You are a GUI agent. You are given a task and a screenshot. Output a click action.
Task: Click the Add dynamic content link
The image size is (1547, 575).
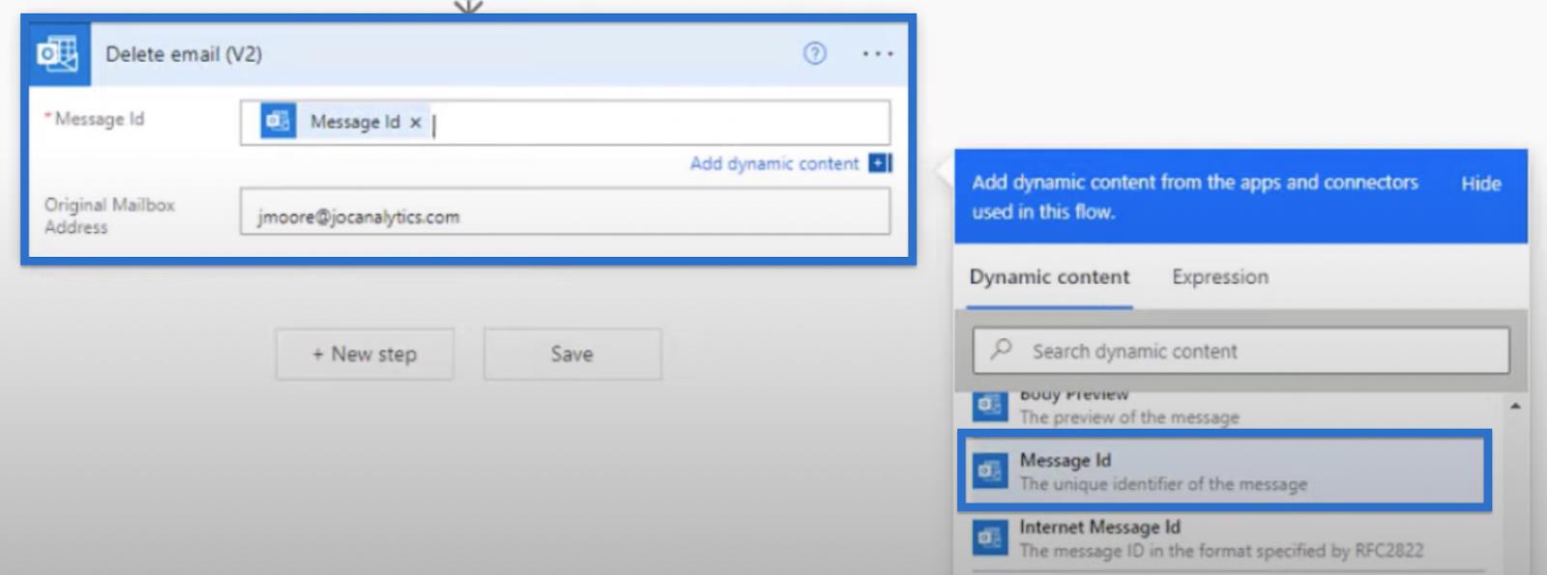[773, 163]
